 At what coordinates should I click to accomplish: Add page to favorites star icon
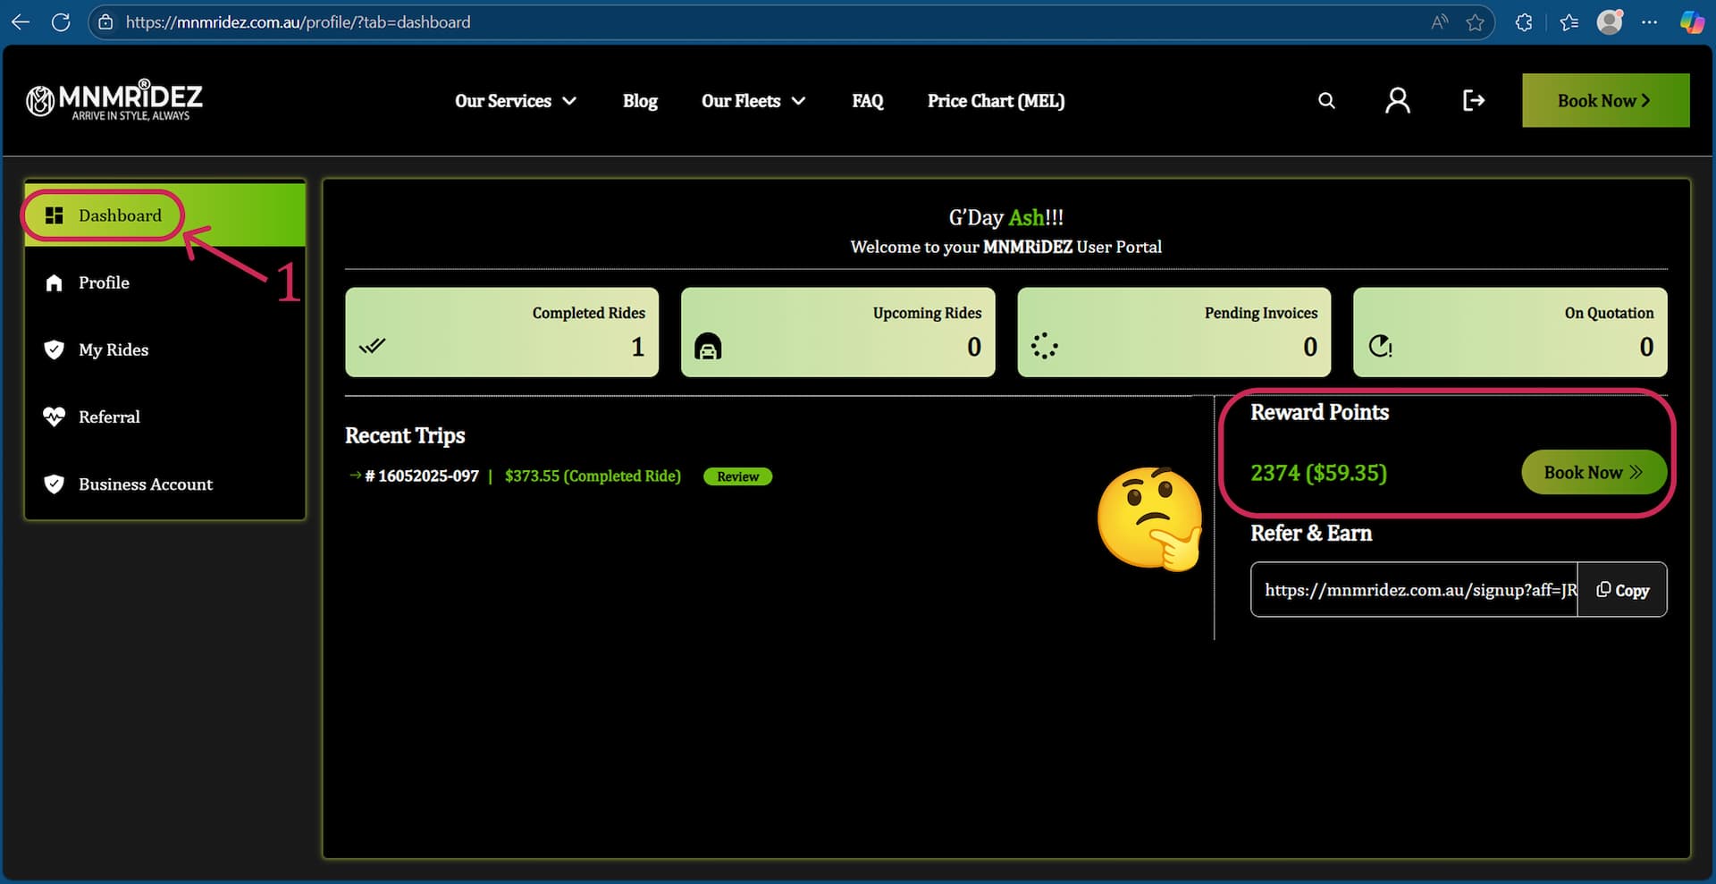(x=1476, y=22)
